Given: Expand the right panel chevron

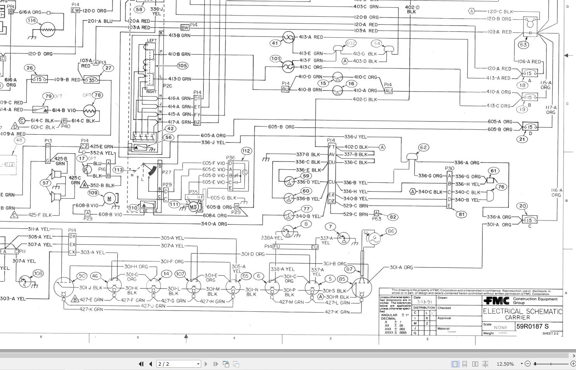Looking at the screenshot, I should tap(574, 356).
